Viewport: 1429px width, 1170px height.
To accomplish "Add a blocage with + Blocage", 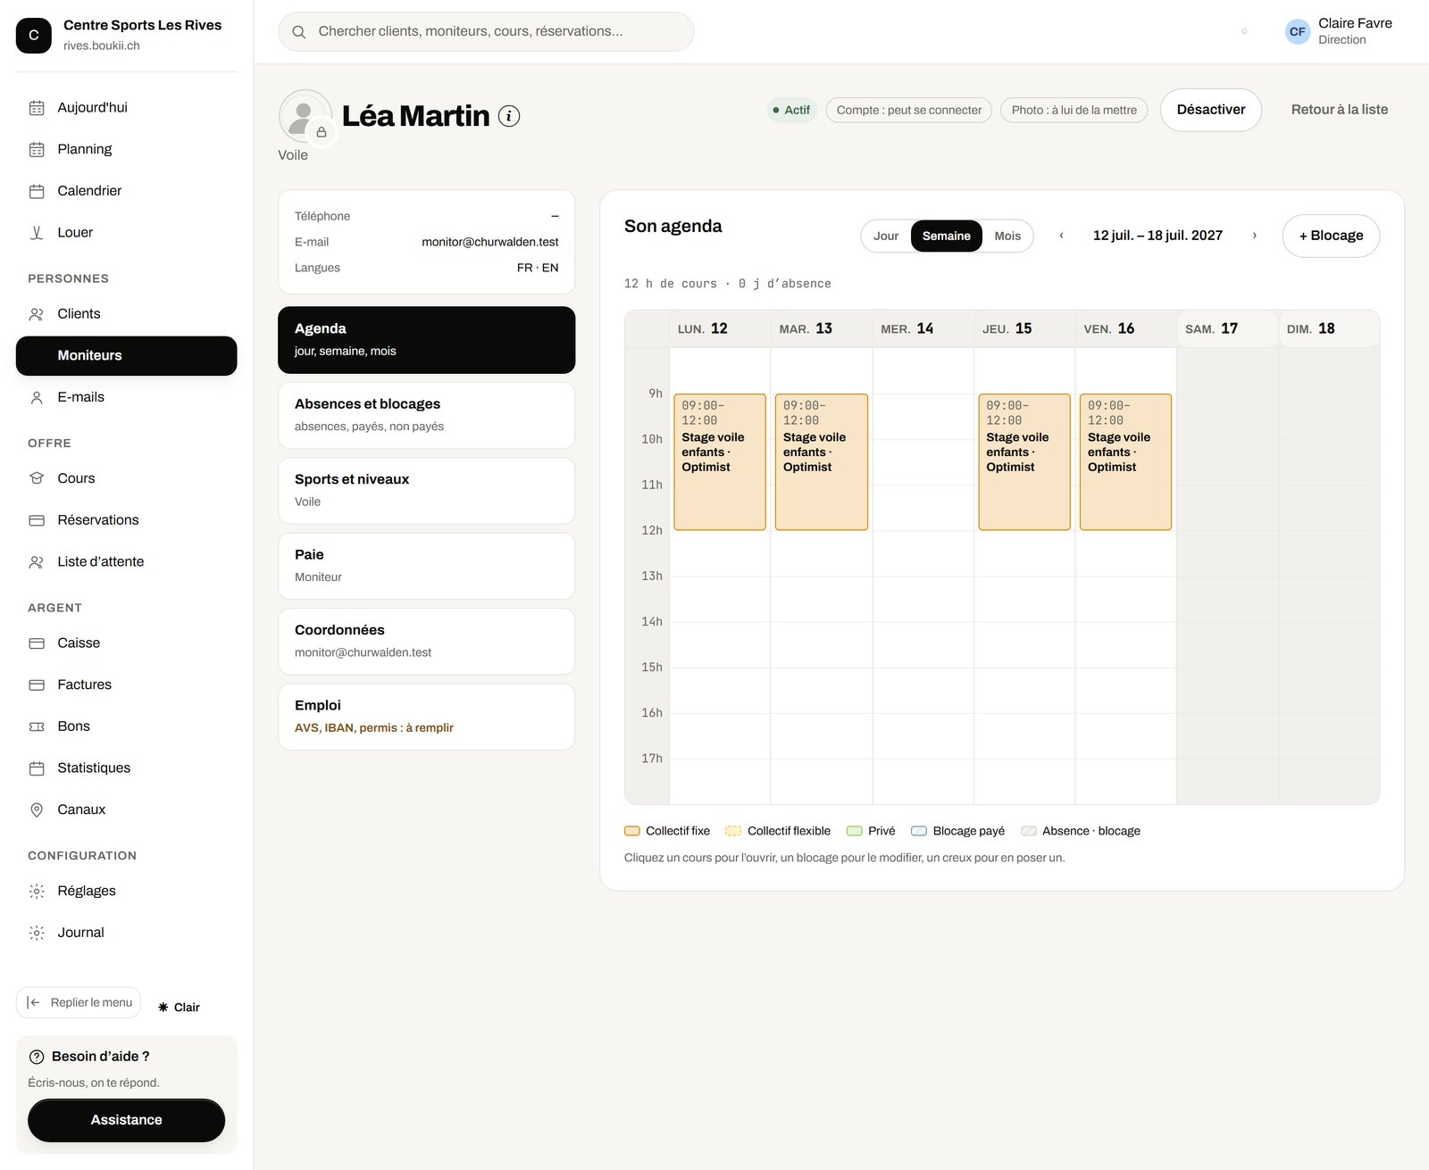I will point(1331,236).
